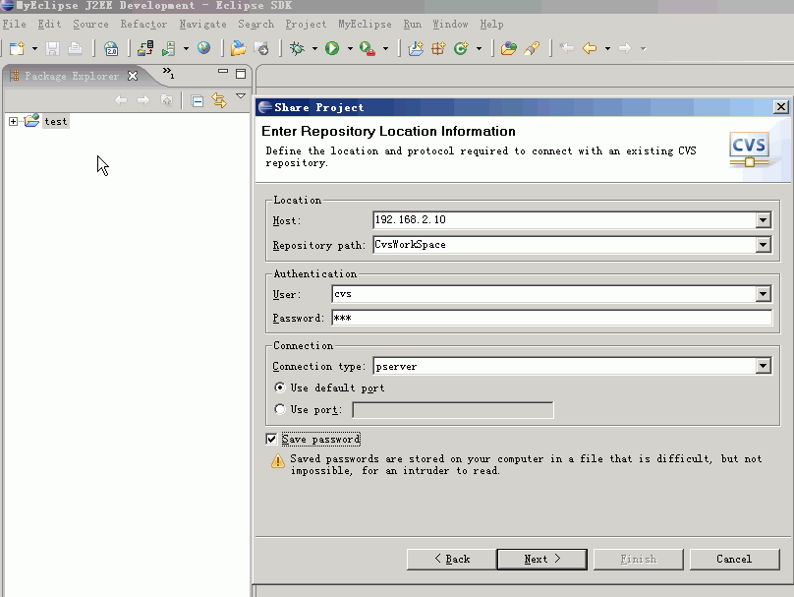Image resolution: width=794 pixels, height=597 pixels.
Task: Open the Navigate menu
Action: (x=203, y=24)
